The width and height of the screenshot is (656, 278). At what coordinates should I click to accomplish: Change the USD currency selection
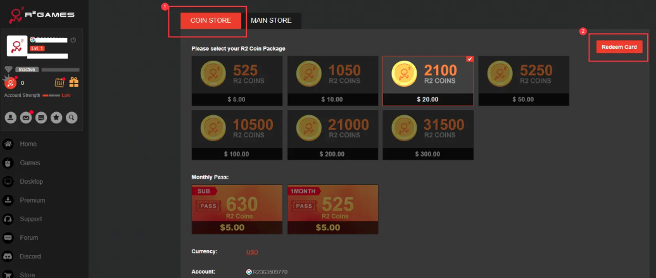point(252,252)
